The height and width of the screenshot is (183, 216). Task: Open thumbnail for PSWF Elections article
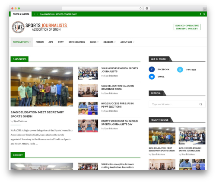pos(88,108)
